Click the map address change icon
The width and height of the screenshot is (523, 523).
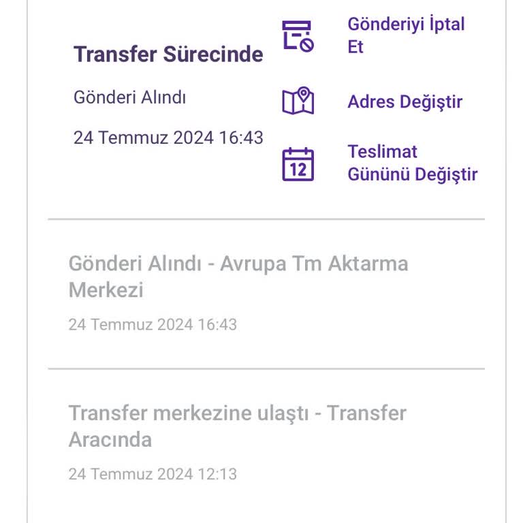coord(298,101)
